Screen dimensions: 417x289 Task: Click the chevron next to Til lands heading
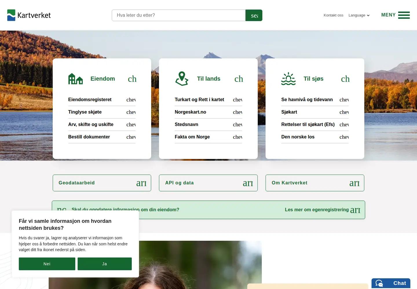[x=239, y=79]
